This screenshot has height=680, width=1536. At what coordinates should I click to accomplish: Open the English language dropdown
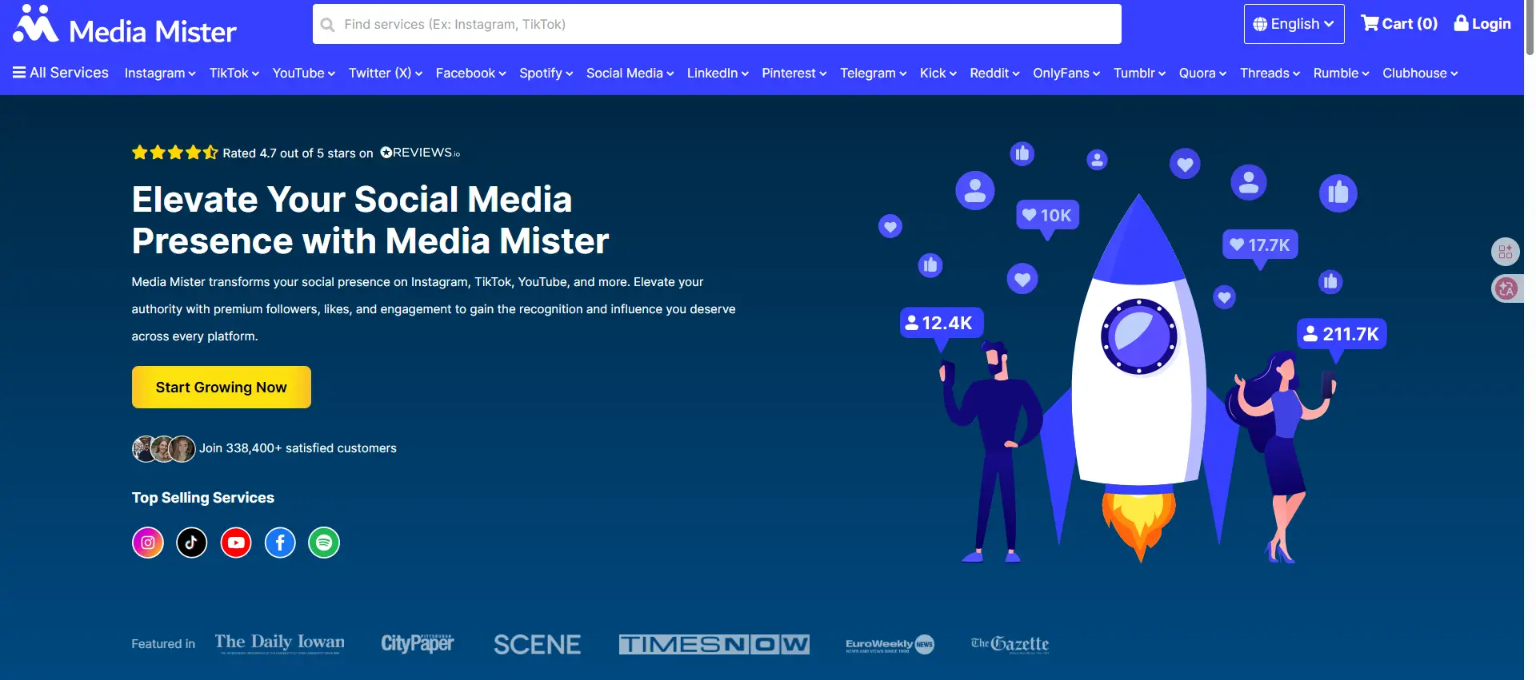click(1294, 24)
